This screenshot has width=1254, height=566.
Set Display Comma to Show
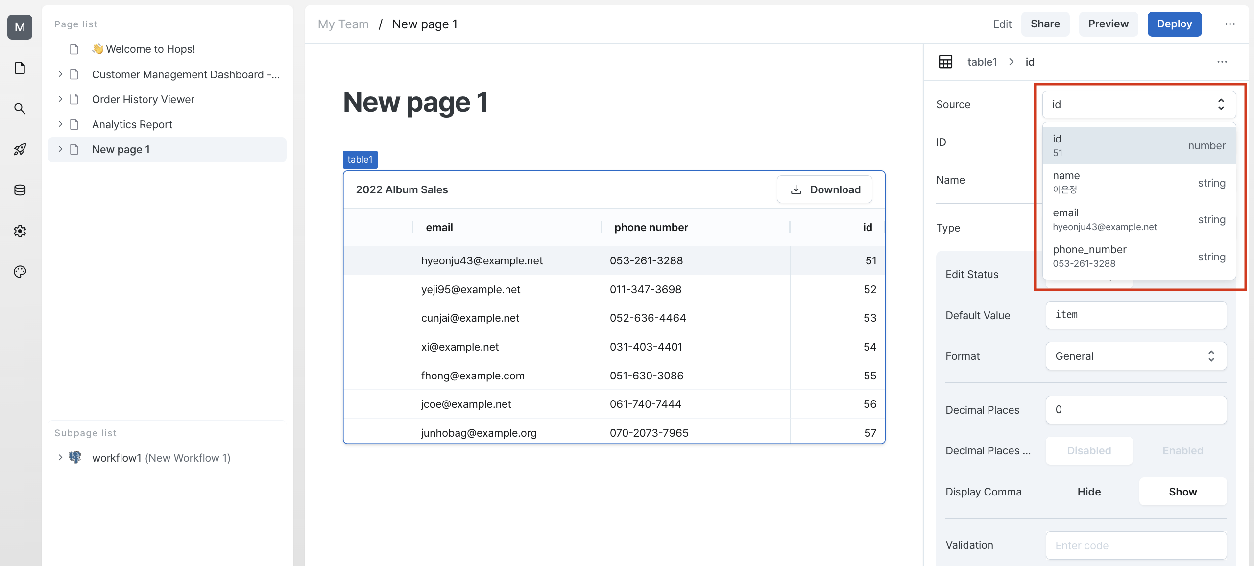(1182, 492)
